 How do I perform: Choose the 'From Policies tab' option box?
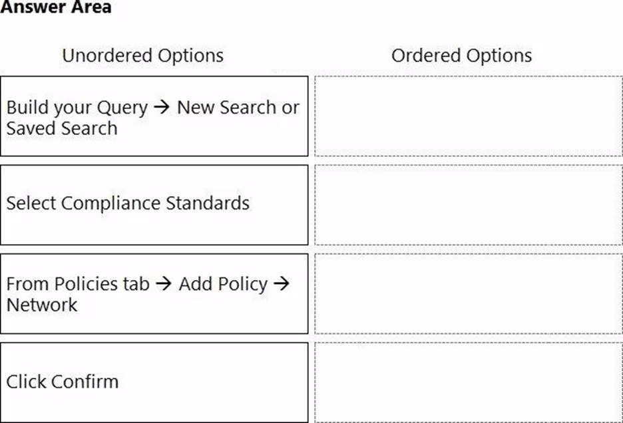click(x=154, y=293)
